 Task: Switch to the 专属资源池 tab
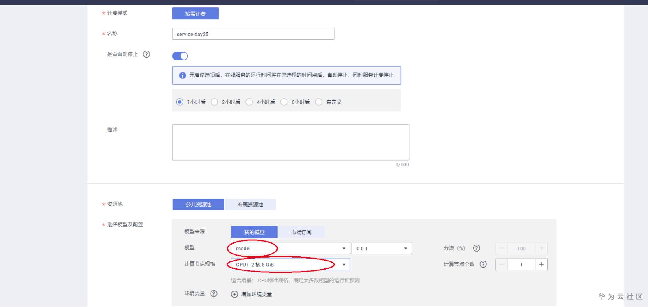coord(250,204)
